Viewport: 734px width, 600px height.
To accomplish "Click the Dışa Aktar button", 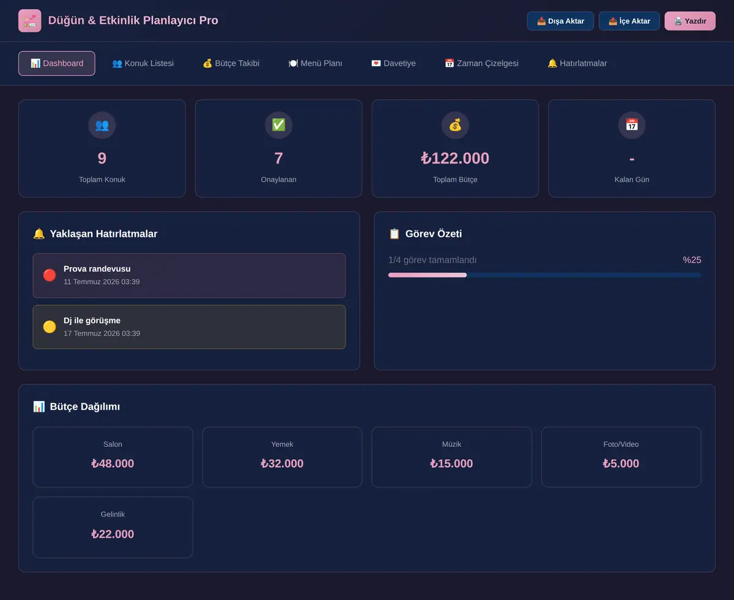I will click(560, 21).
